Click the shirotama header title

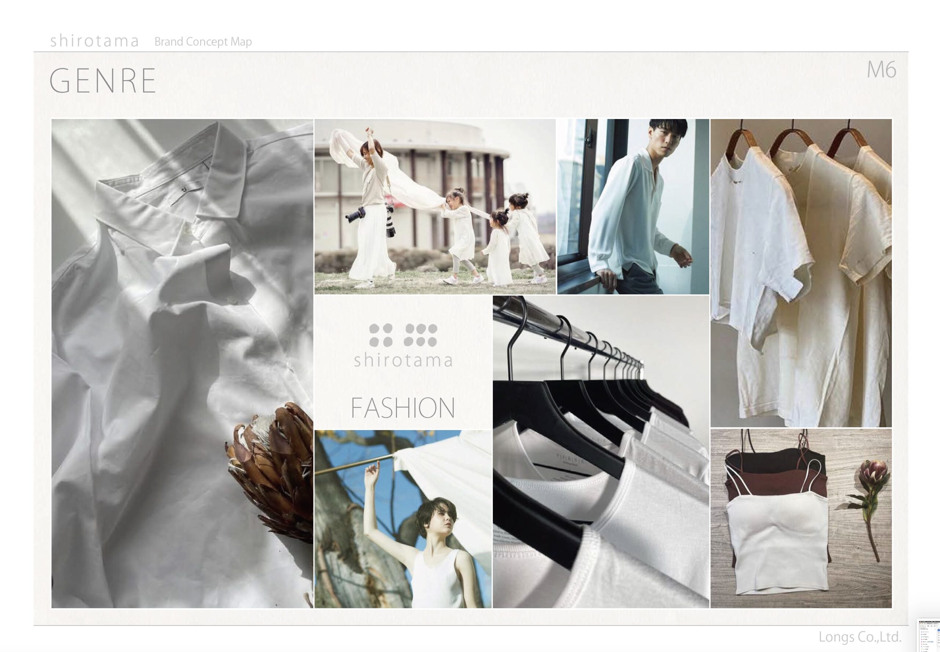click(94, 41)
